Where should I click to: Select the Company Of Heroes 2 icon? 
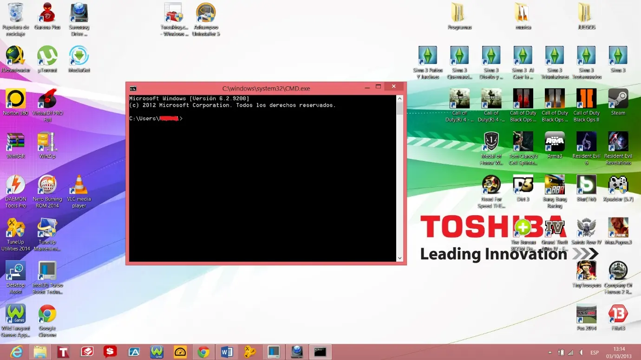(618, 278)
